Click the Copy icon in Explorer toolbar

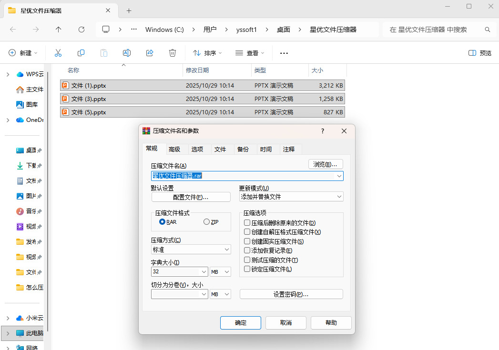click(81, 53)
